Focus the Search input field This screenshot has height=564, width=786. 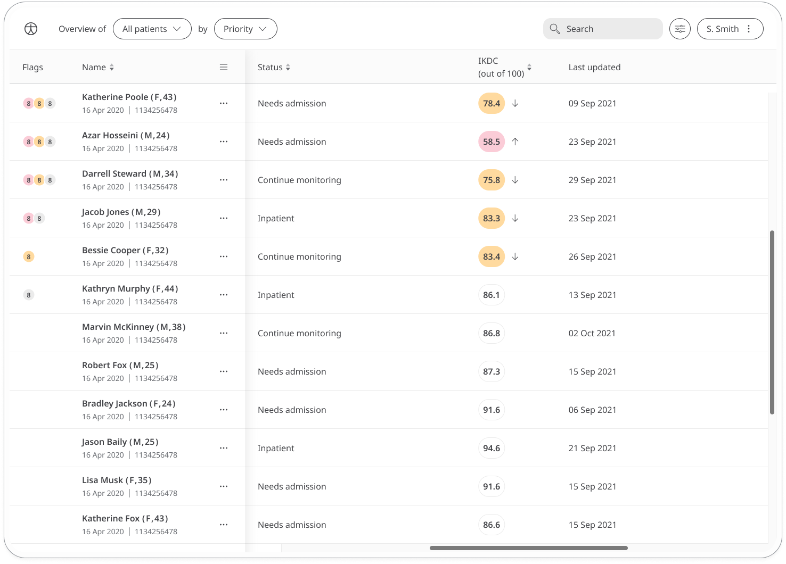603,29
